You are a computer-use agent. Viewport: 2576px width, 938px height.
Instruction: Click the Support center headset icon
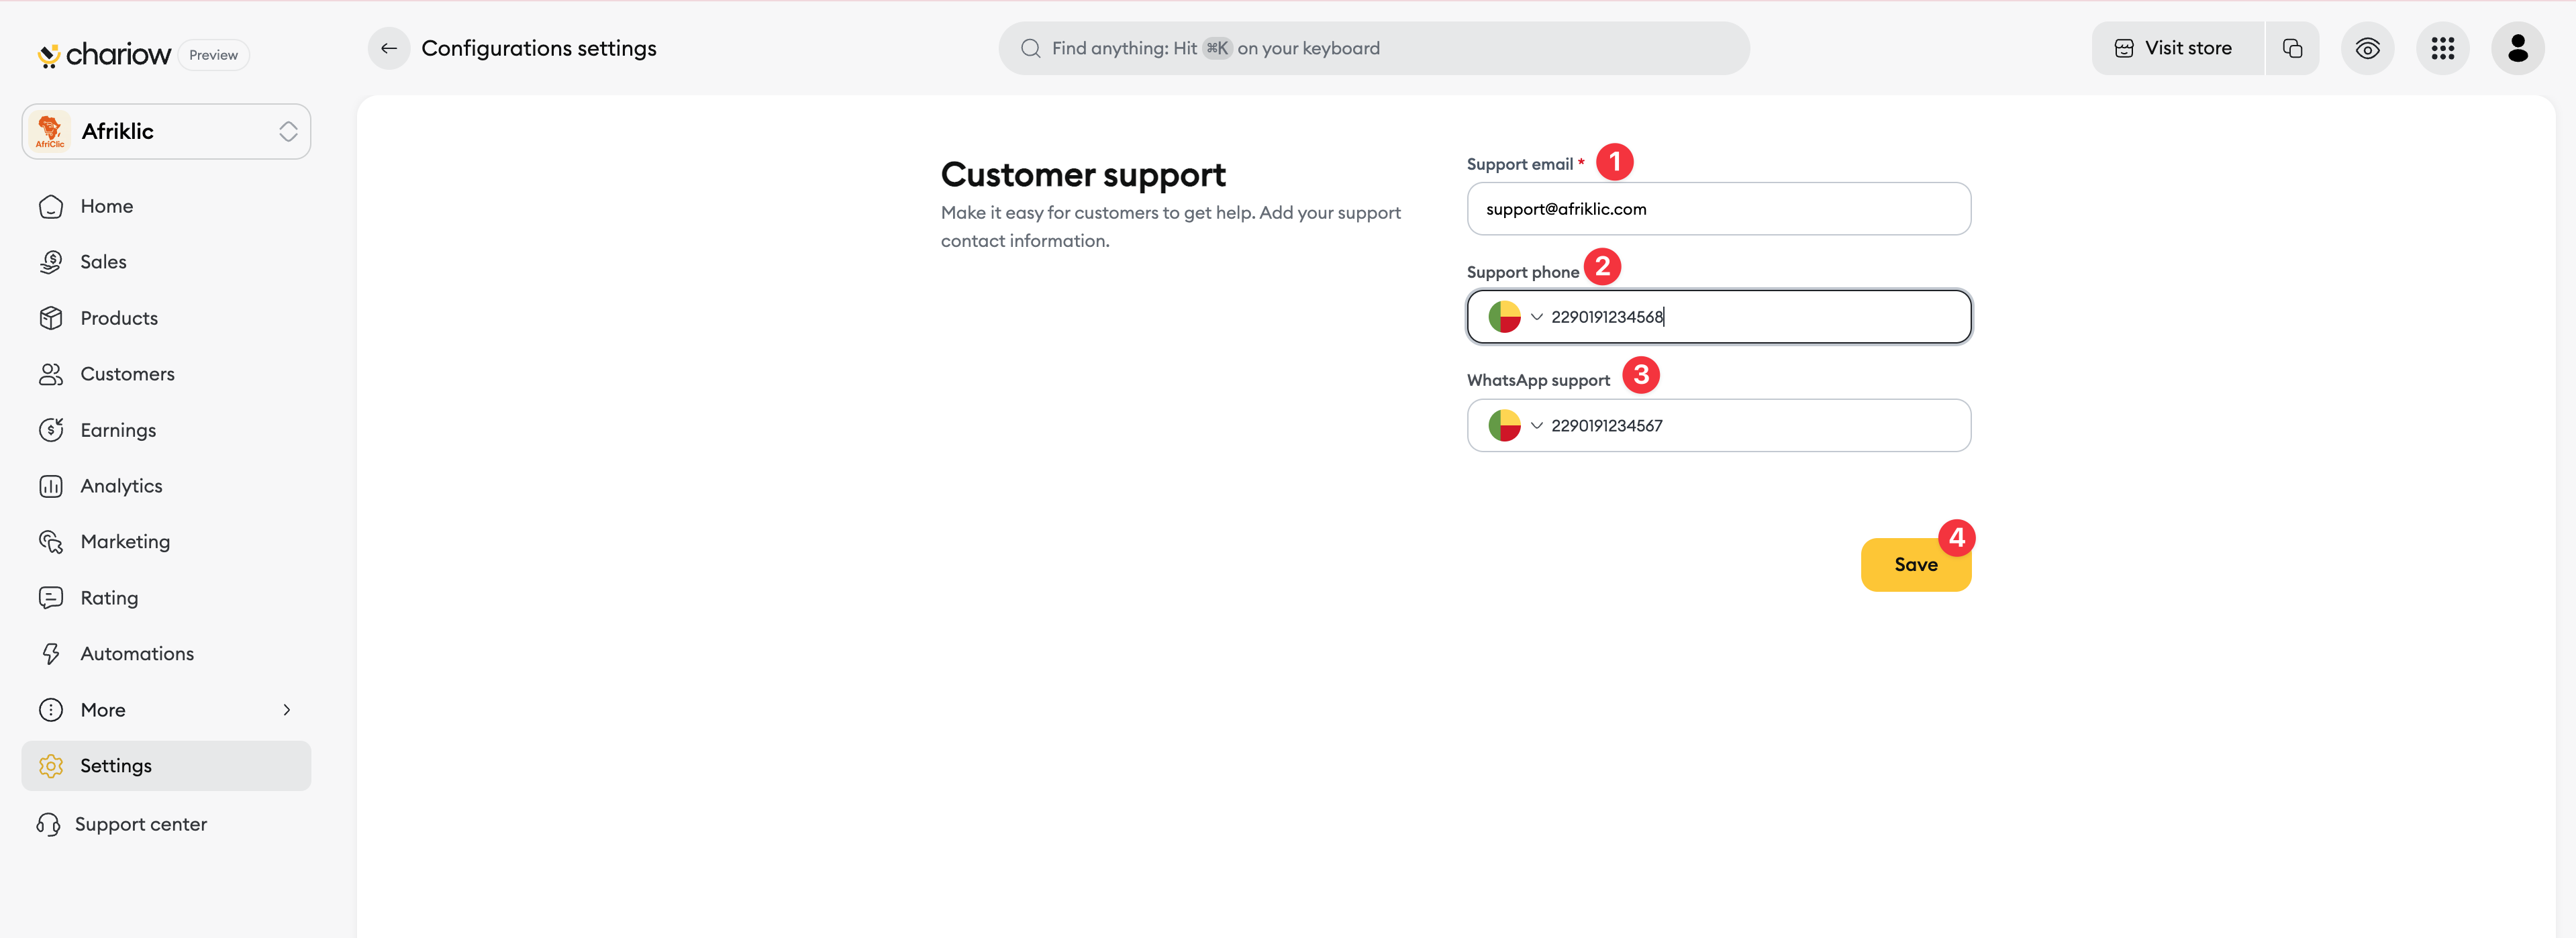coord(48,824)
